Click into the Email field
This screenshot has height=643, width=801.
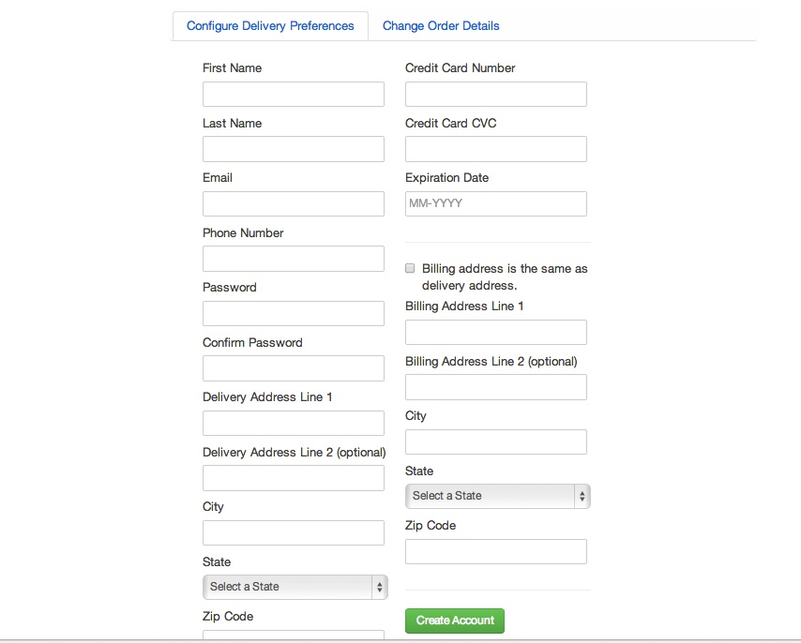(x=294, y=203)
